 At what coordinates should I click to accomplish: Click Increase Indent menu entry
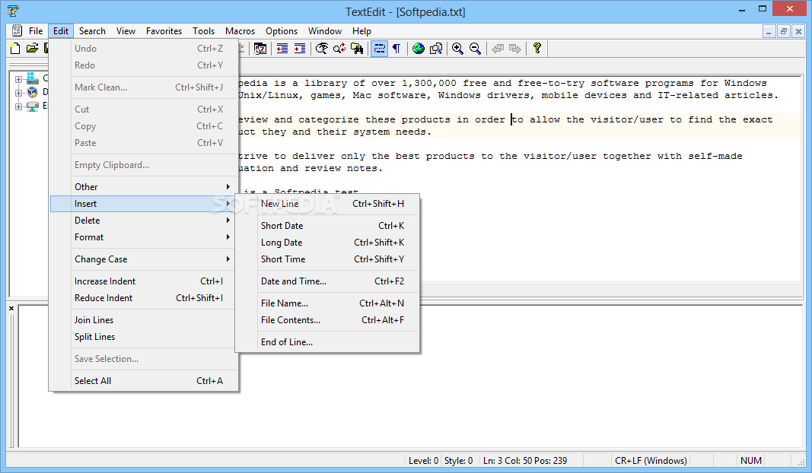pos(143,281)
